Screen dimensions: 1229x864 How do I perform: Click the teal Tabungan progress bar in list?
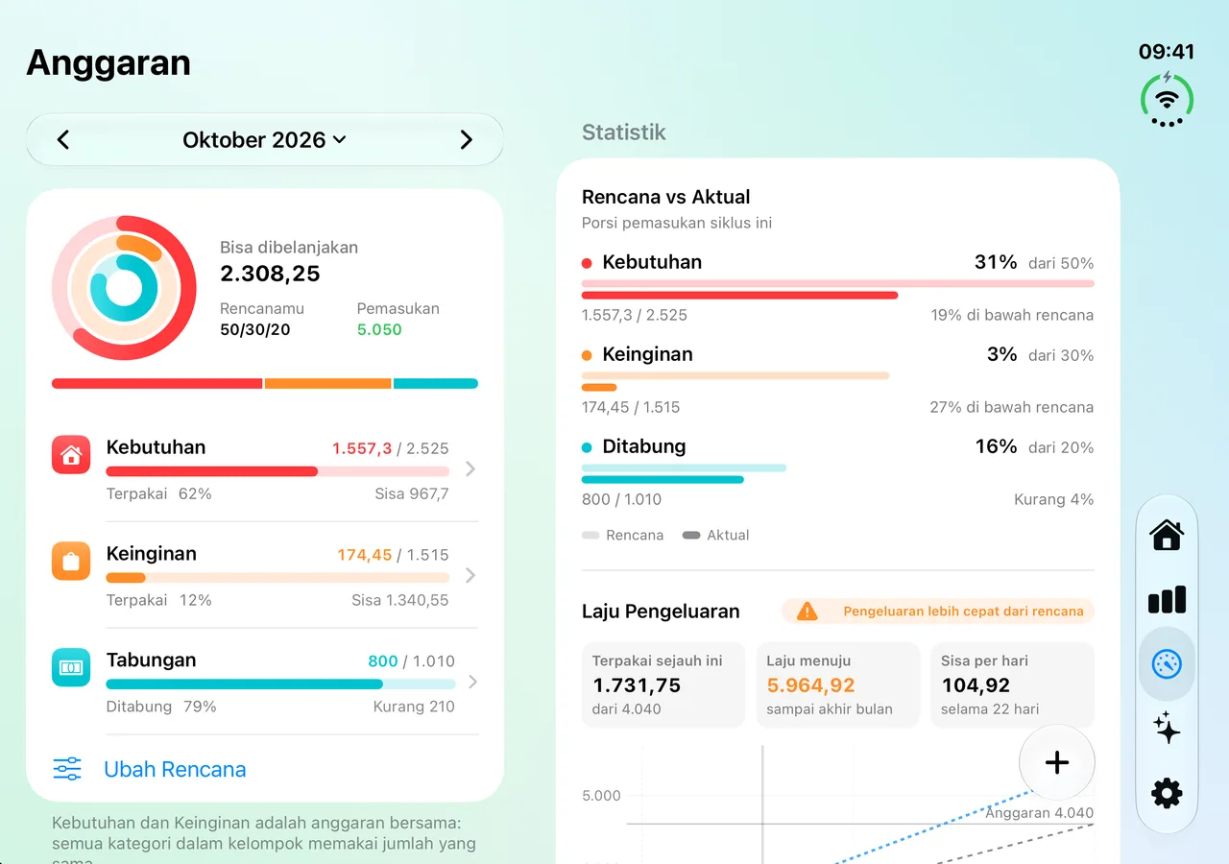(280, 684)
